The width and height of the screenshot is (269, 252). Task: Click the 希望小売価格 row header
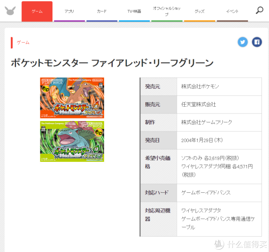159,167
